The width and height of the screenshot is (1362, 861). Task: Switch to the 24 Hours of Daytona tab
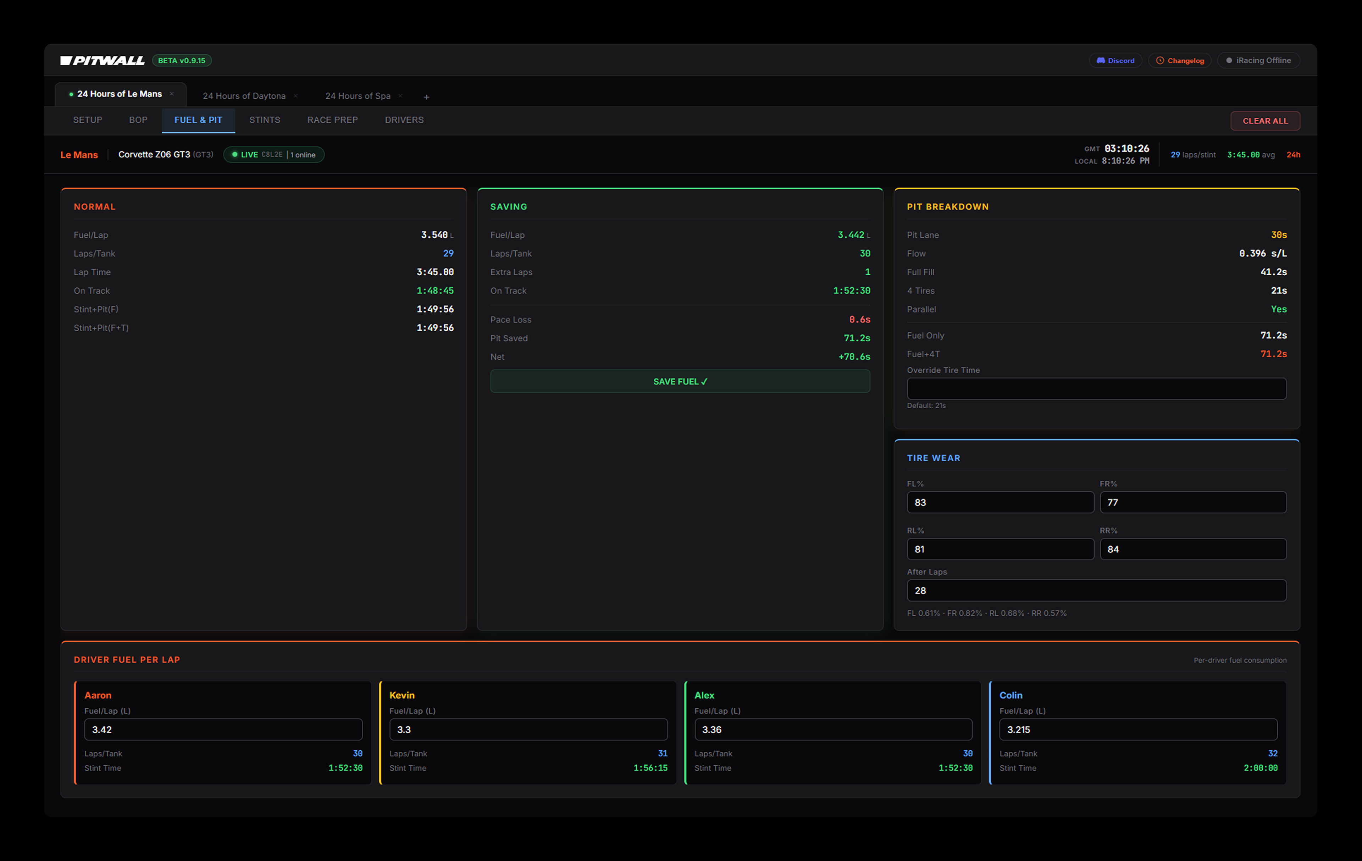(244, 96)
